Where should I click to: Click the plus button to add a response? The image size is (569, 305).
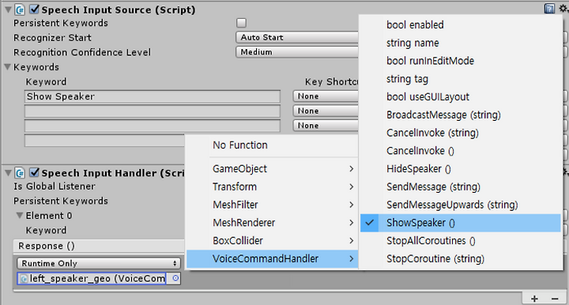pos(534,299)
